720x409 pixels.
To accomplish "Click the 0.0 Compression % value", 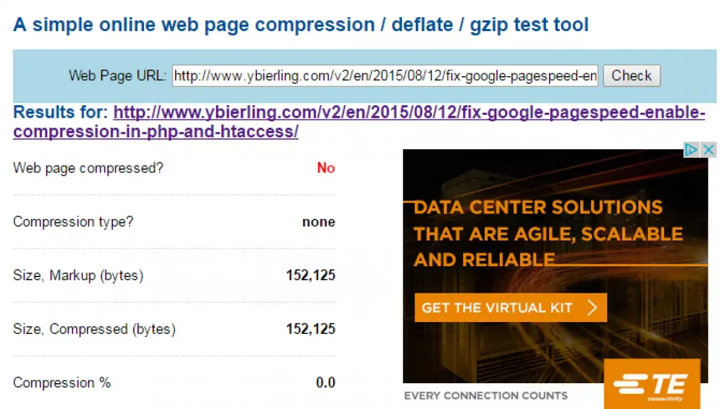I will coord(326,383).
